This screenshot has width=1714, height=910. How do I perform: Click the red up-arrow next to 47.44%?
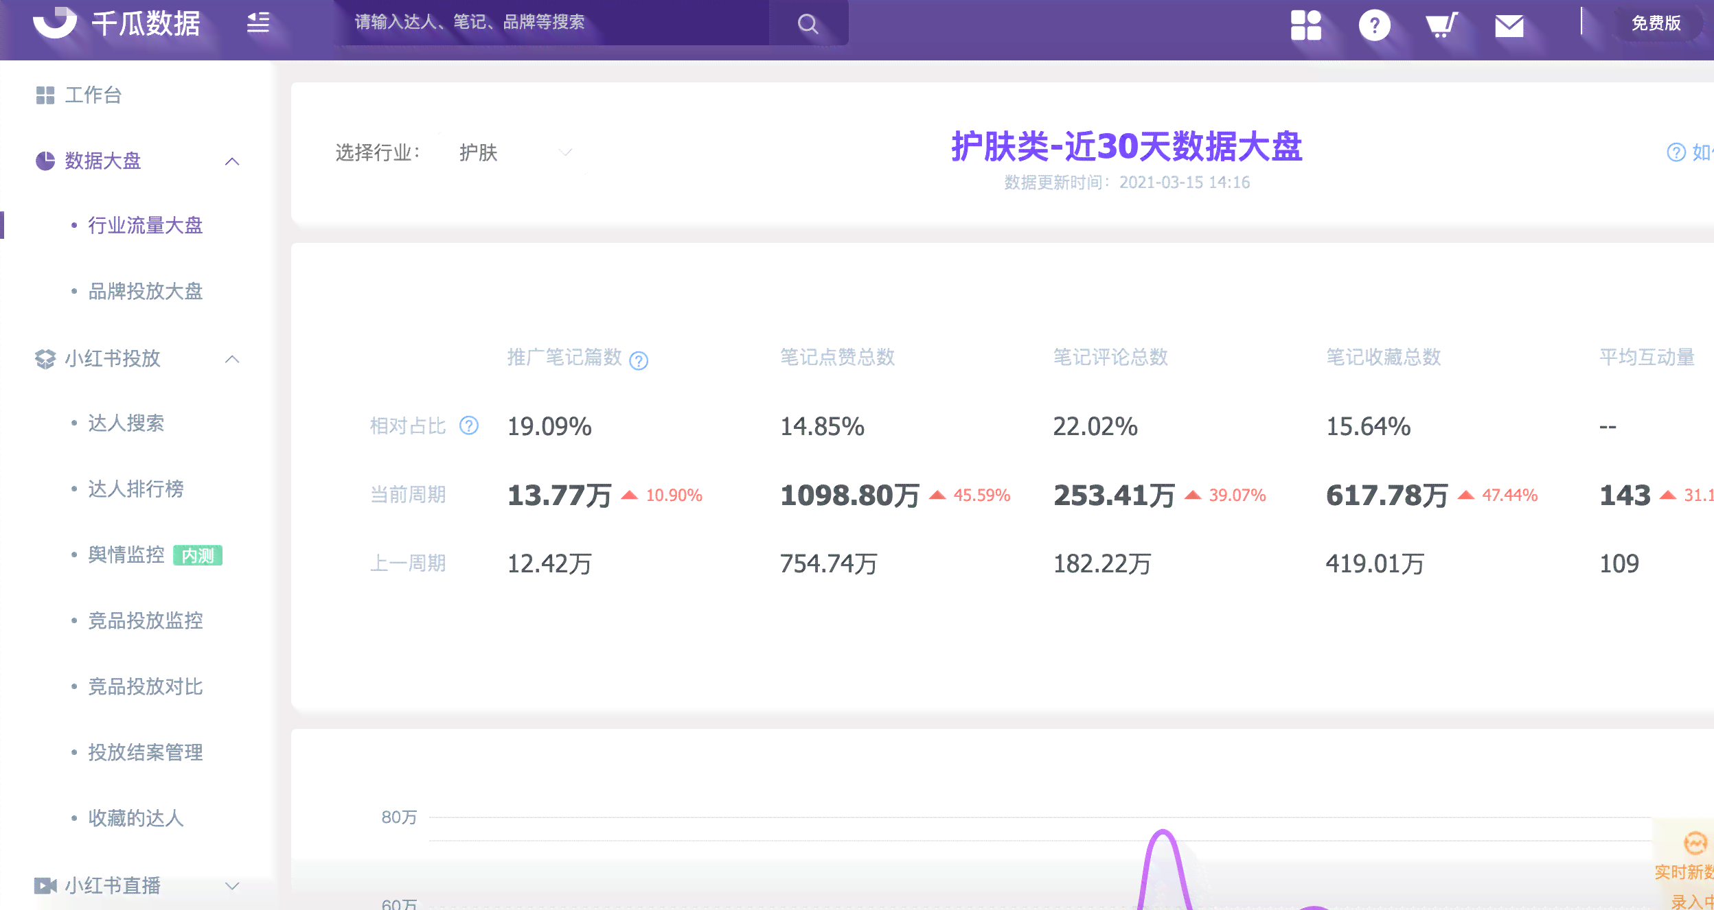(1466, 495)
